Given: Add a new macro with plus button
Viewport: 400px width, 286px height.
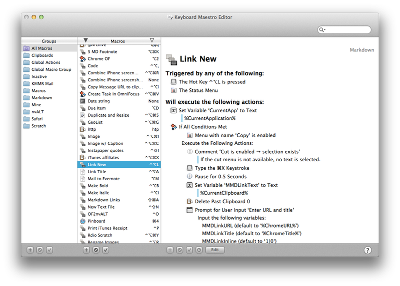Looking at the screenshot, I should [86, 250].
